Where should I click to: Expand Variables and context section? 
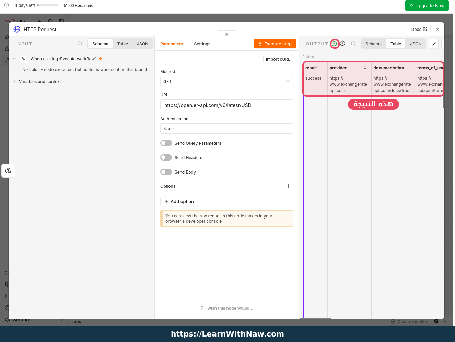tap(14, 81)
